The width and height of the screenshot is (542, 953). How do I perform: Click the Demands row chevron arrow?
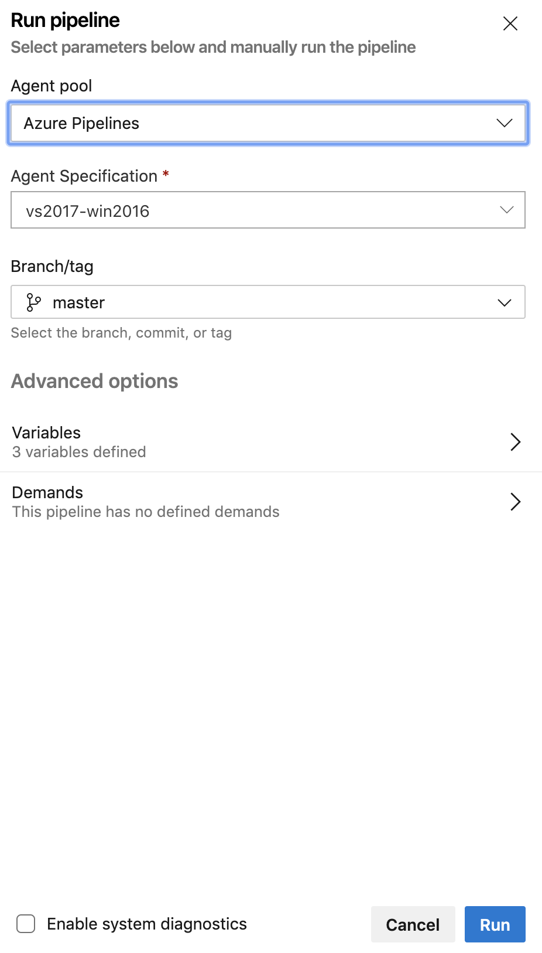(x=516, y=502)
